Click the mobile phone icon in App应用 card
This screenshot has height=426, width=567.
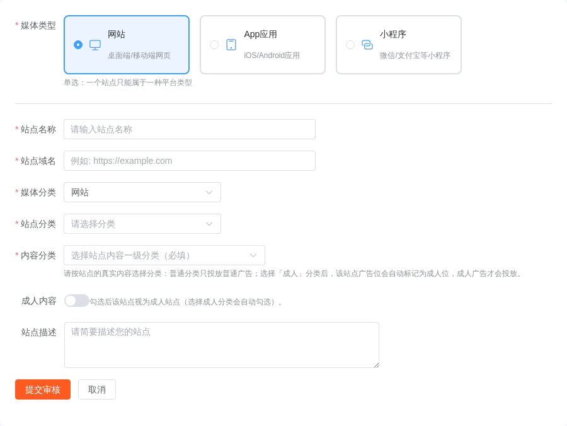pos(231,45)
